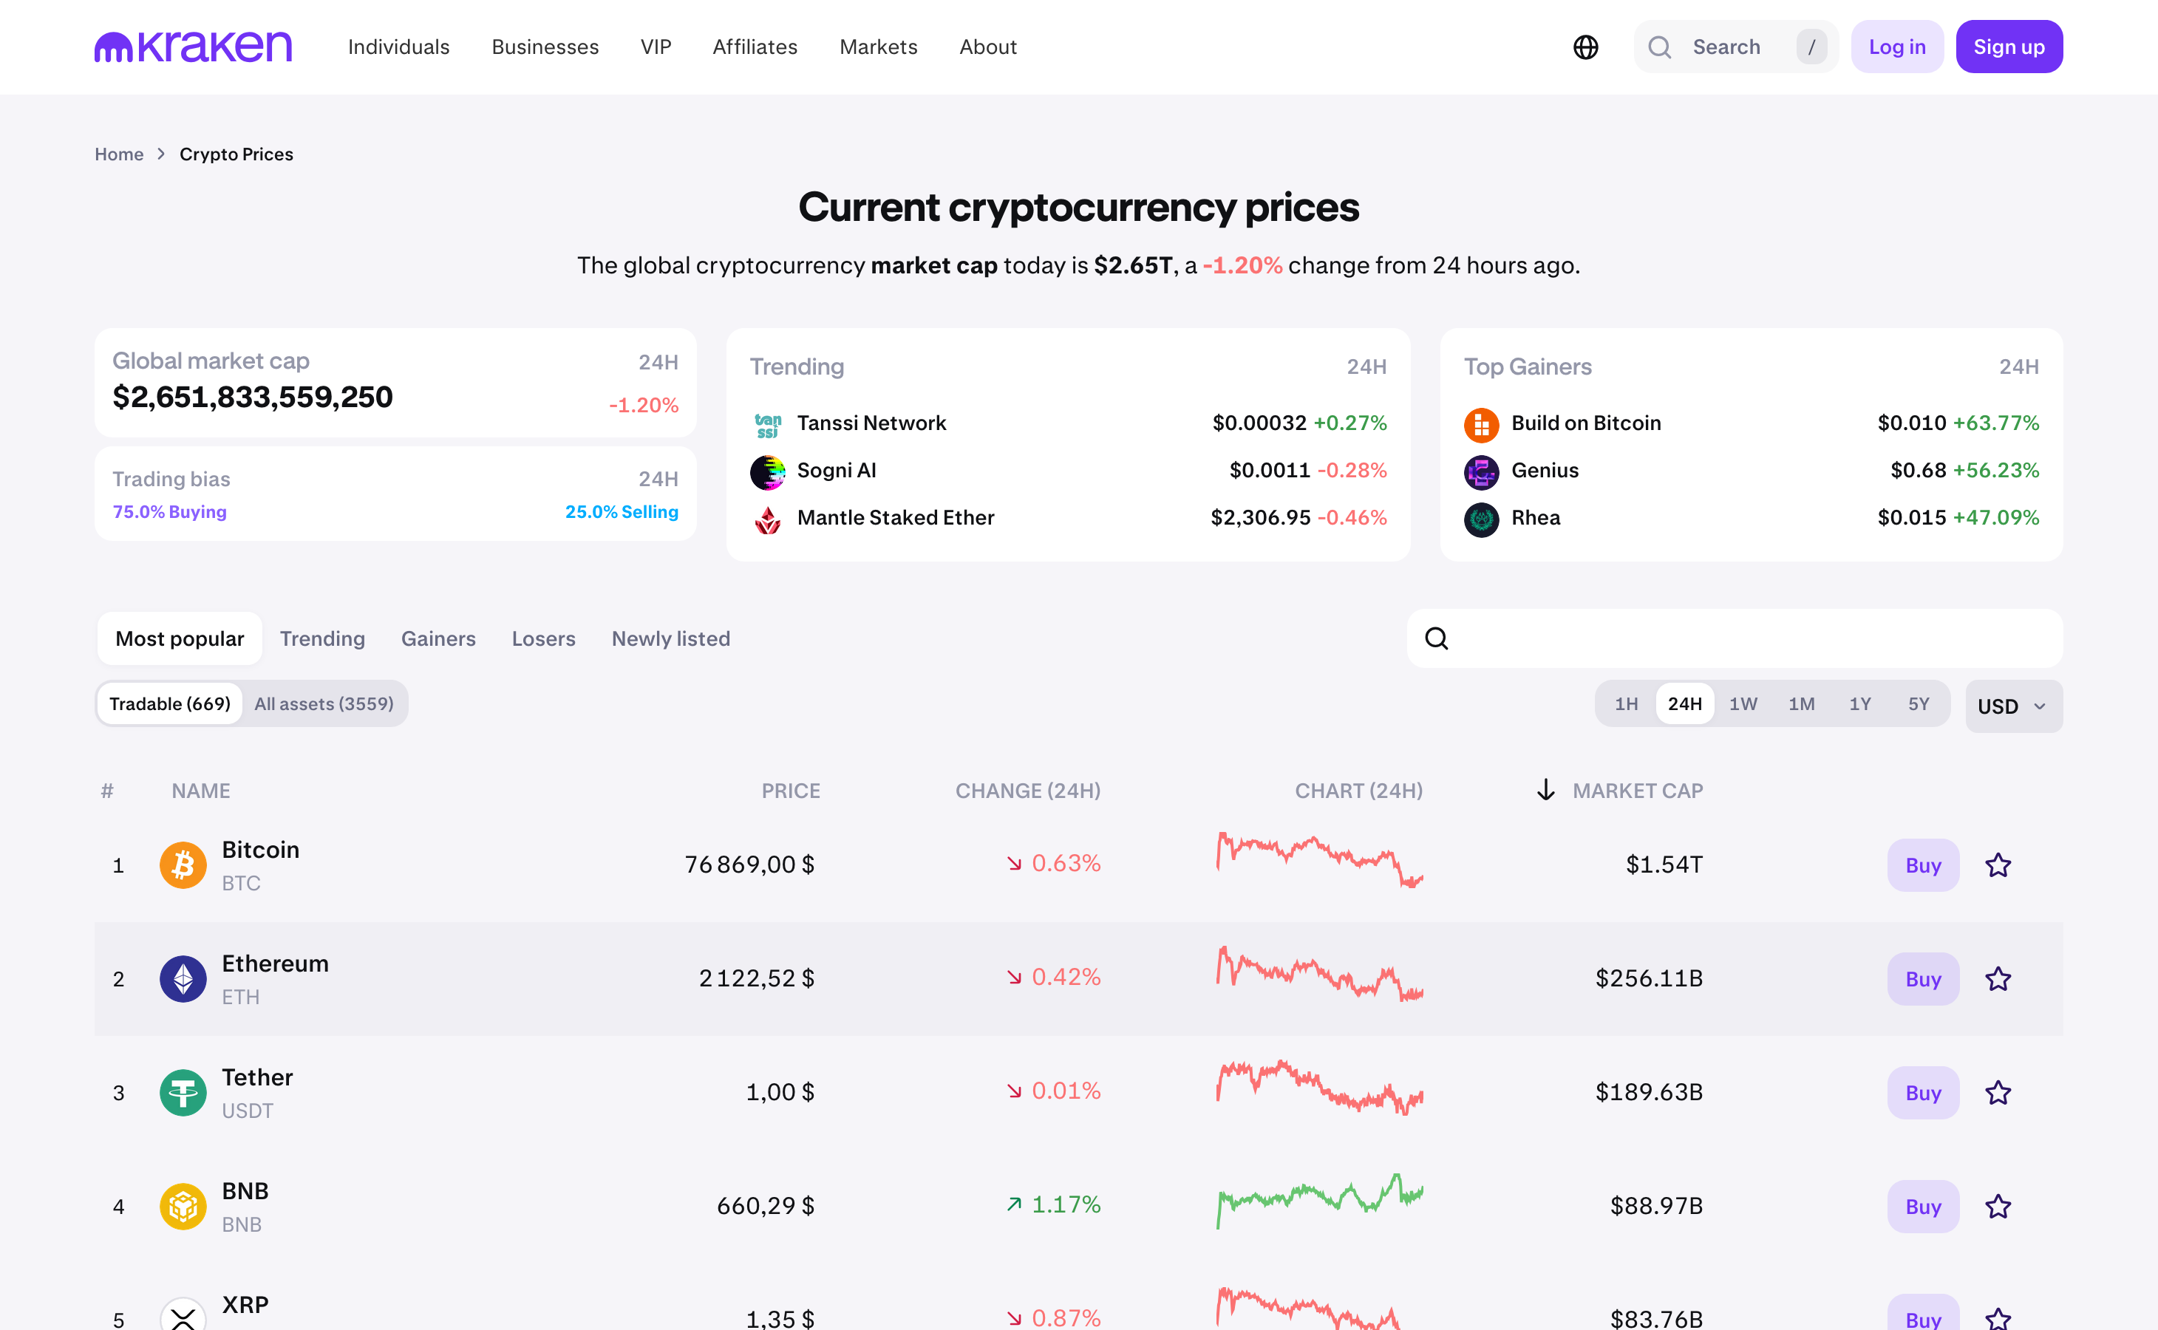Open the globe language selector

coord(1585,47)
